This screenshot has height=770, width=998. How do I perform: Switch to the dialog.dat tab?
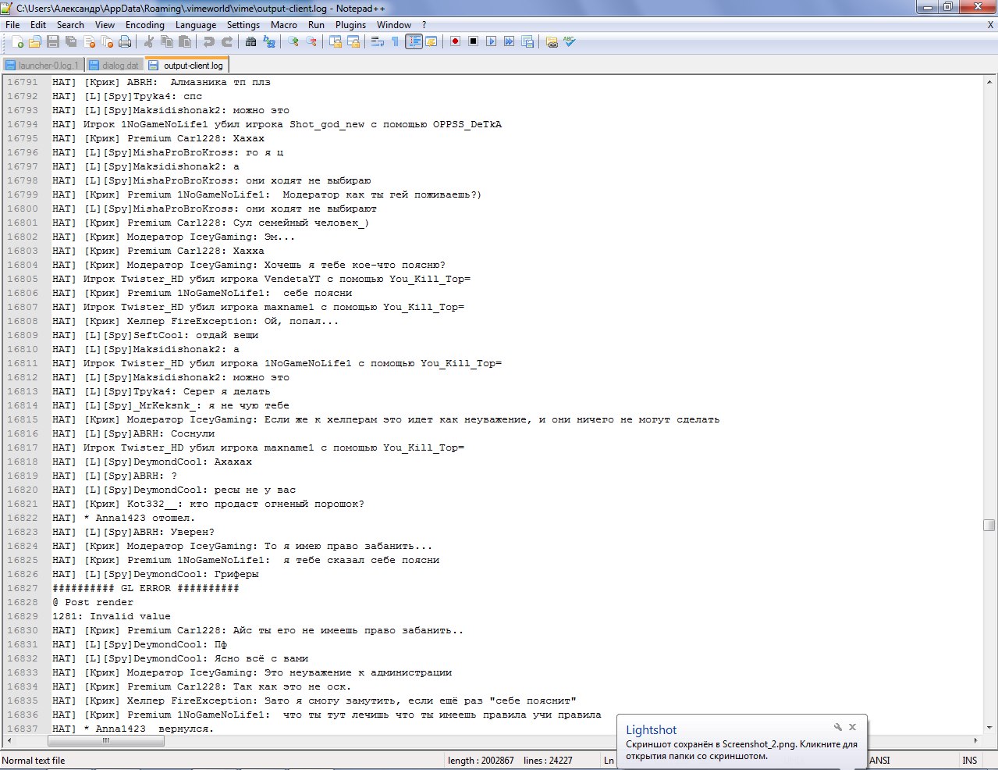click(115, 66)
